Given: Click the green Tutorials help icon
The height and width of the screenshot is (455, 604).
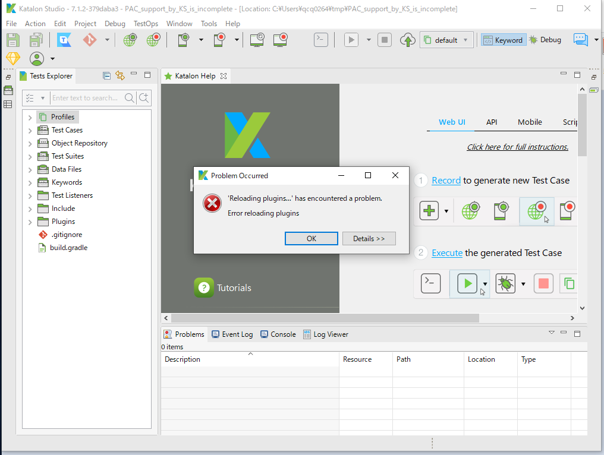Looking at the screenshot, I should (x=204, y=287).
